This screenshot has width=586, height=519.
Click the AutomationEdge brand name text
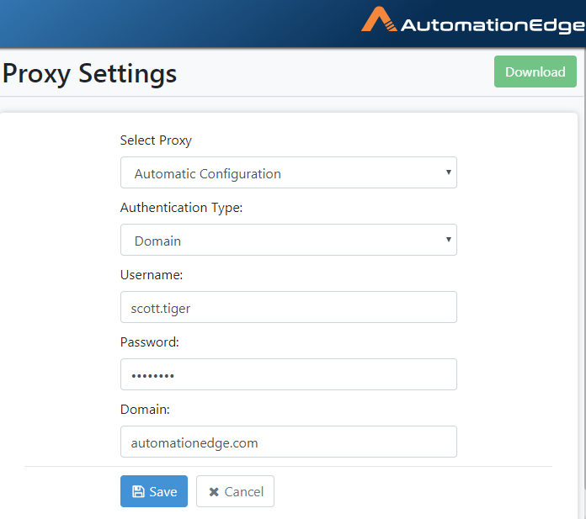click(x=493, y=25)
